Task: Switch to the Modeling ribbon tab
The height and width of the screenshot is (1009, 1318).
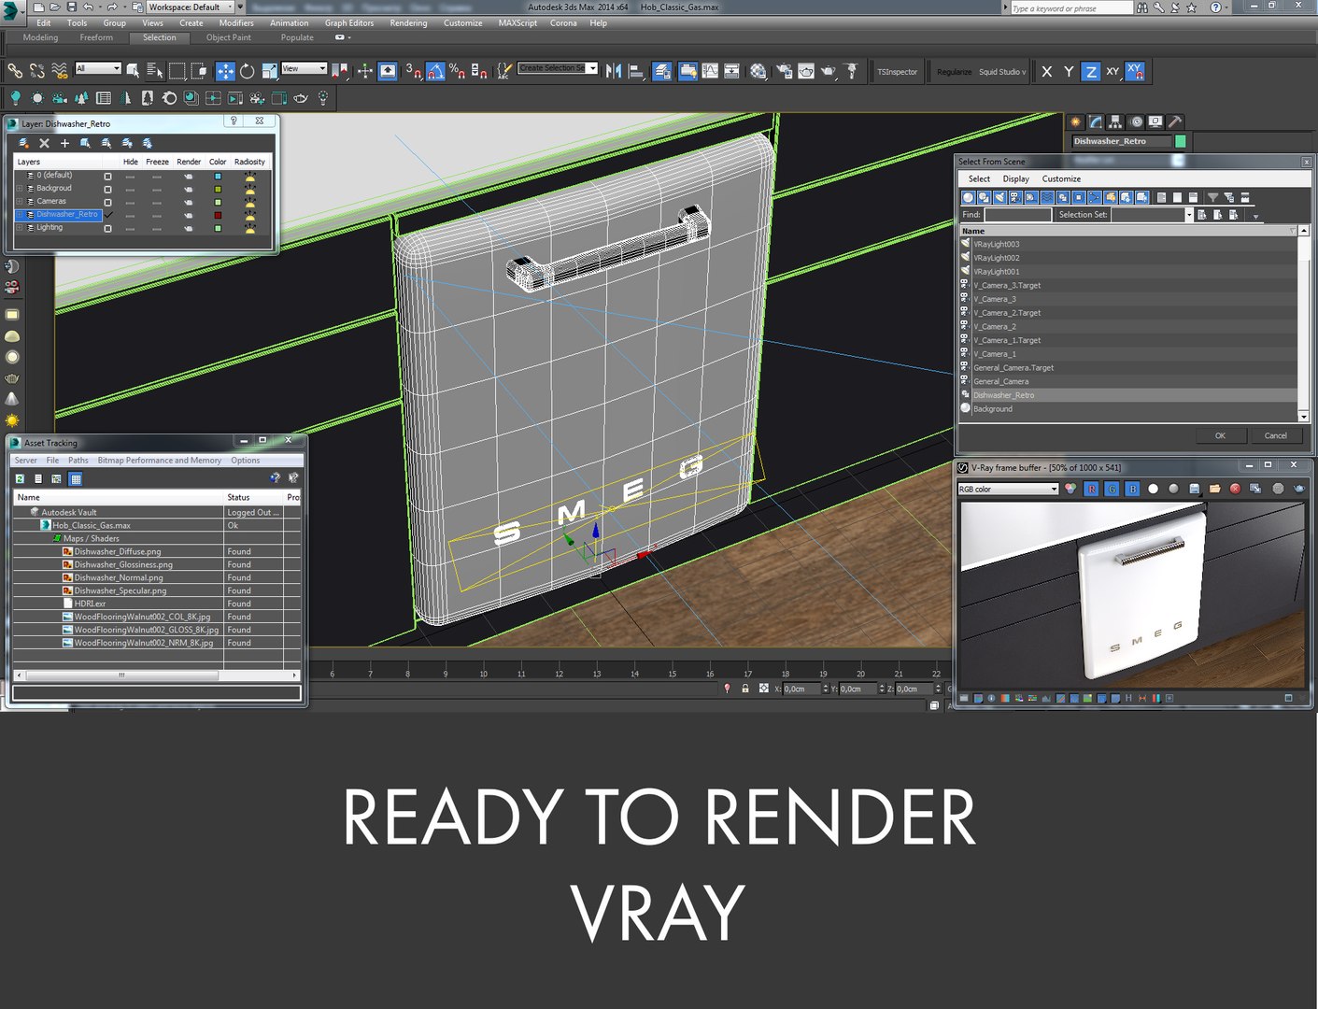Action: pos(40,37)
